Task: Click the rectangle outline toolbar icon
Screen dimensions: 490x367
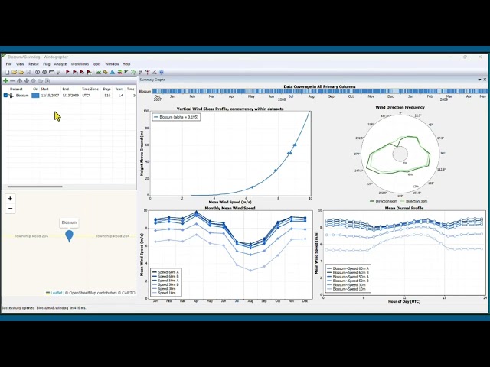Action: 51,72
